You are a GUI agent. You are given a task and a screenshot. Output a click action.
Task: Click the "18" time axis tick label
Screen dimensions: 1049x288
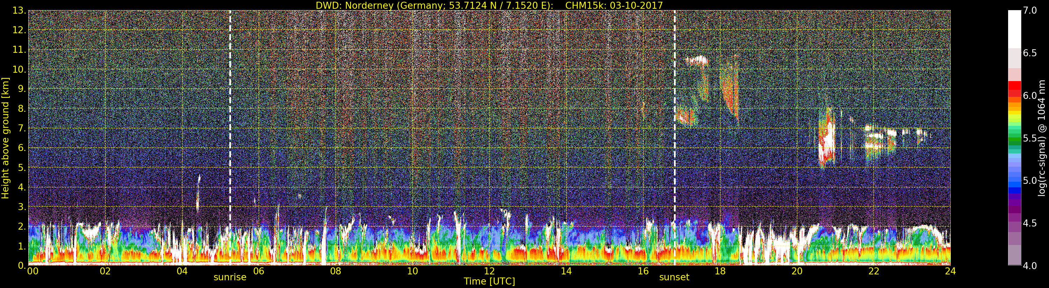point(720,271)
